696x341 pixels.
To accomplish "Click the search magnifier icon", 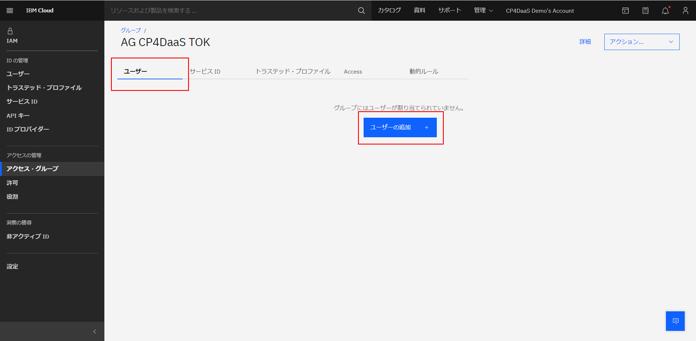I will click(x=361, y=10).
